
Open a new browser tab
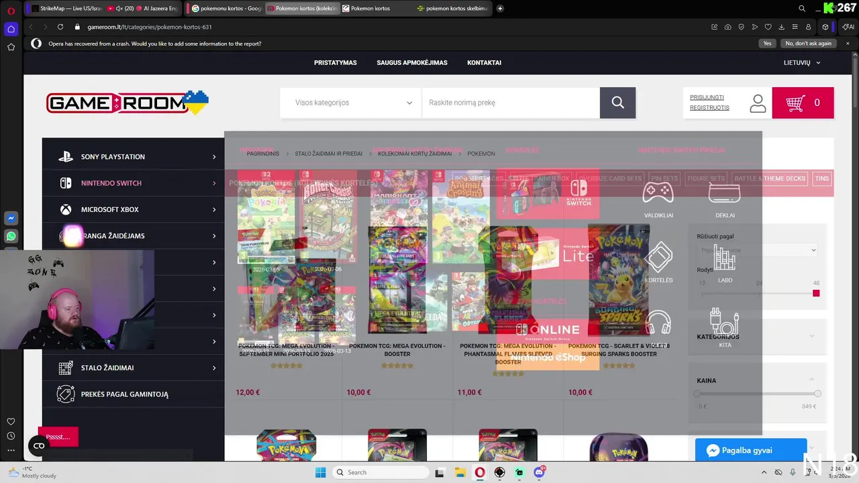click(x=500, y=9)
